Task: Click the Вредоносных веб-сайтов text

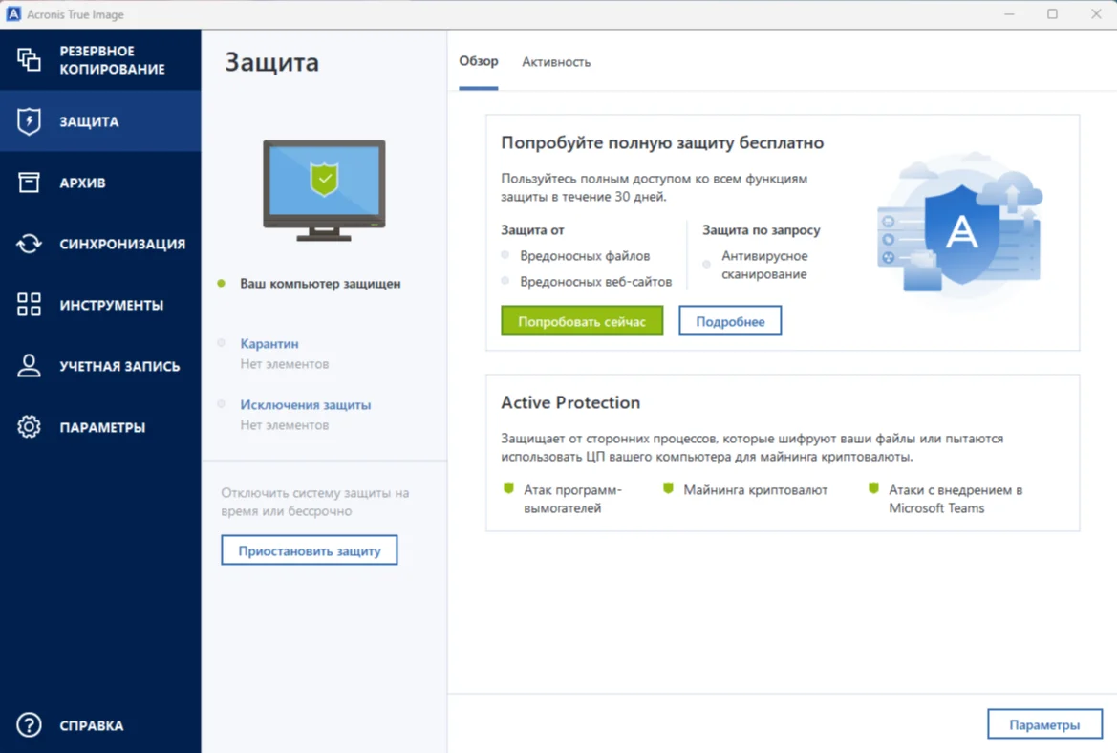Action: pyautogui.click(x=596, y=281)
